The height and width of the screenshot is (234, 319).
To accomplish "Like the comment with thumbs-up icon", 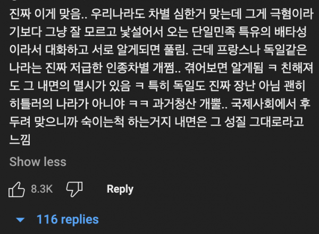I will pos(16,189).
